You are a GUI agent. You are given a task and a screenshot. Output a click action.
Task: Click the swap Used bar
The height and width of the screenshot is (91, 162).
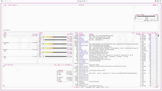click(56, 40)
